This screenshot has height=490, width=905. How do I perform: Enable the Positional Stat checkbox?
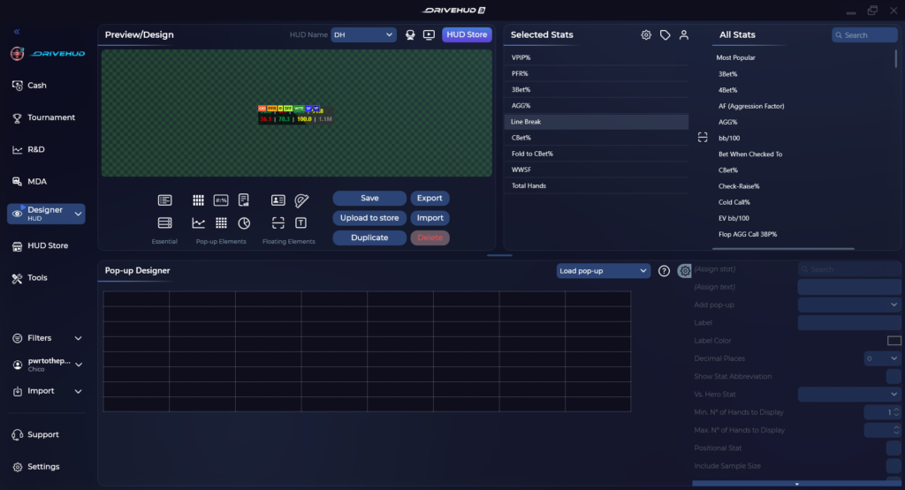[x=894, y=448]
